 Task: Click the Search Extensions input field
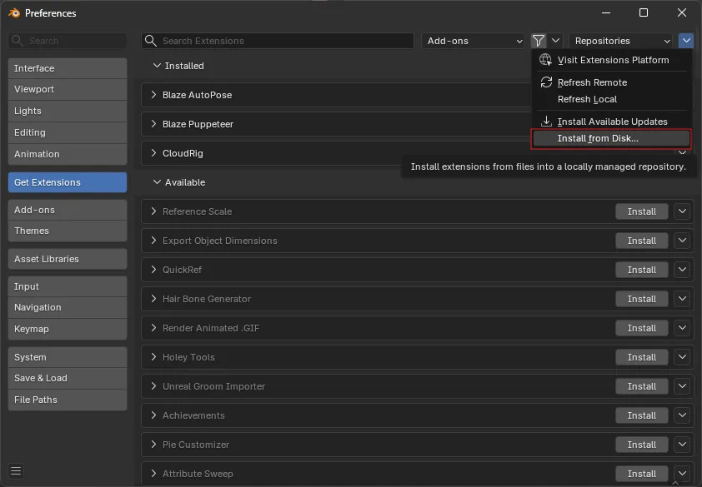point(278,41)
